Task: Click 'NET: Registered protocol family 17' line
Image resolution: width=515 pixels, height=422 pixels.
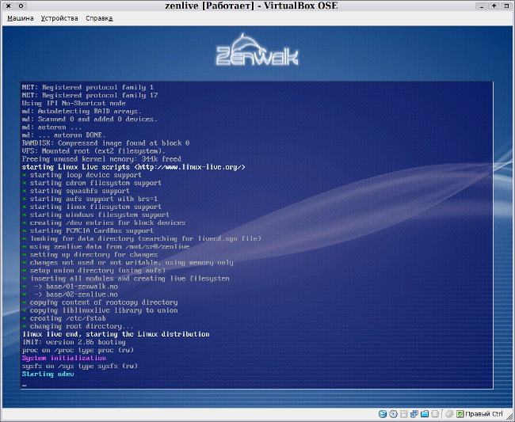Action: [90, 96]
